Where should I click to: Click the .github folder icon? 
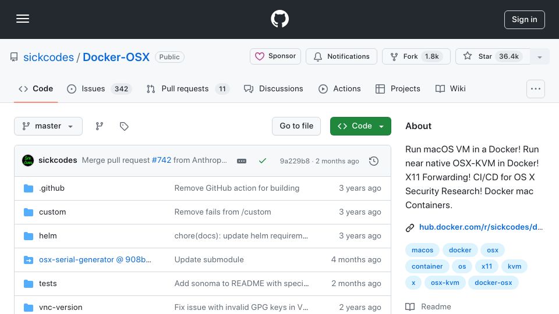point(29,188)
